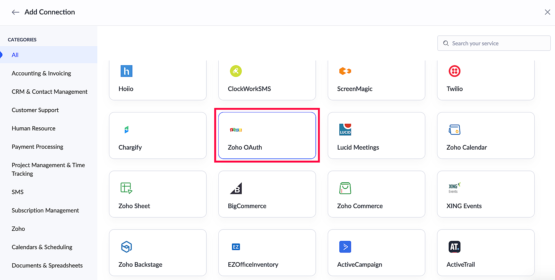This screenshot has height=280, width=555.
Task: Click the Zoho Sheet green icon
Action: coord(126,188)
